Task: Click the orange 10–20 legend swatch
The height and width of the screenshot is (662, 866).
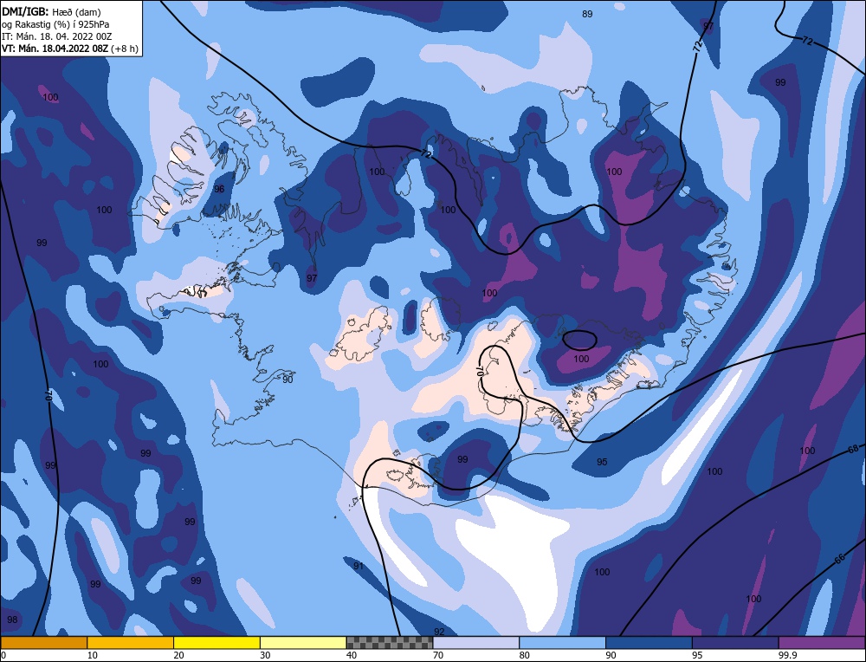Action: tap(131, 642)
